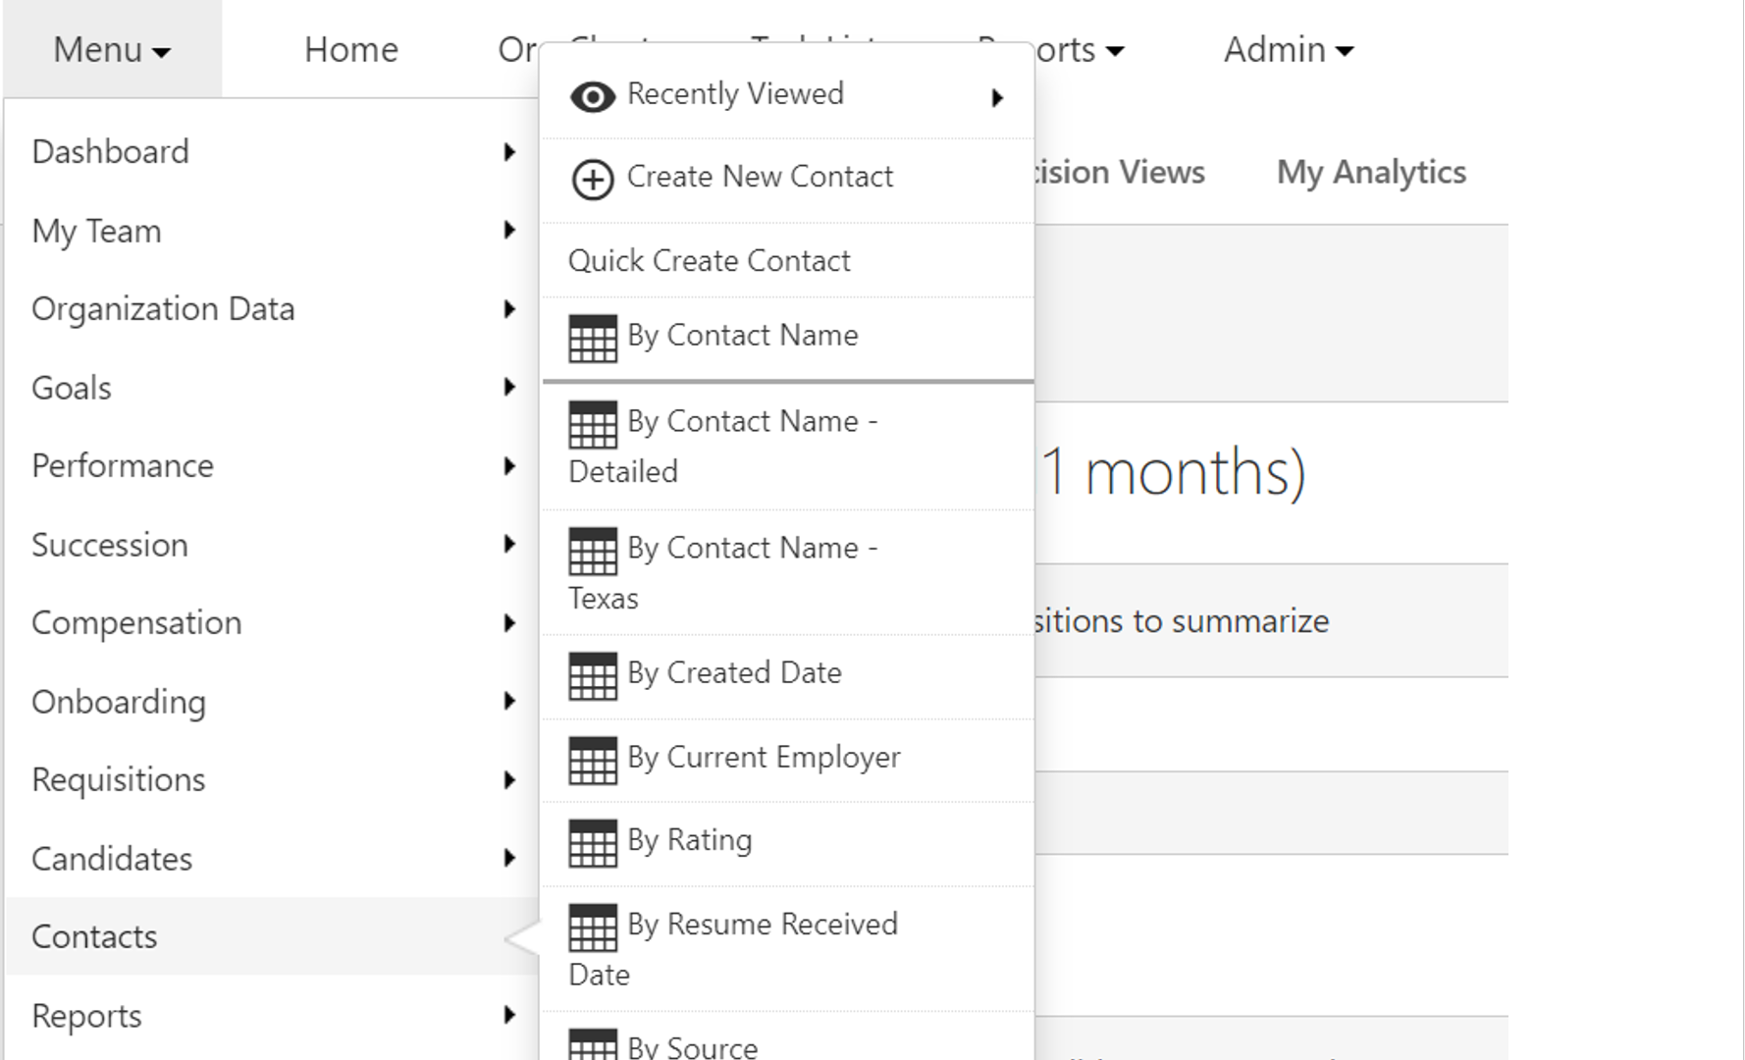This screenshot has width=1745, height=1060.
Task: Click the grid icon for By Contact Name - Texas
Action: [593, 552]
